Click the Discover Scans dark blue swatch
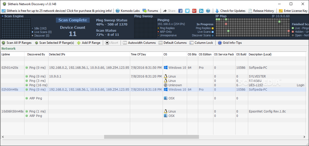This screenshot has height=146, width=309. coord(213,36)
